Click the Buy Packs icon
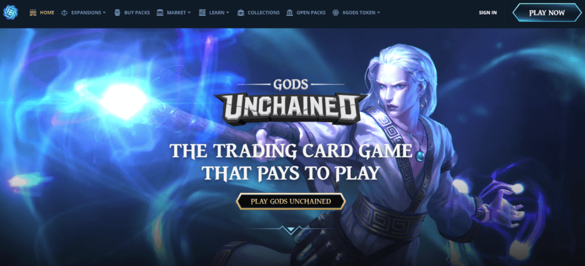The height and width of the screenshot is (266, 585). coord(117,13)
